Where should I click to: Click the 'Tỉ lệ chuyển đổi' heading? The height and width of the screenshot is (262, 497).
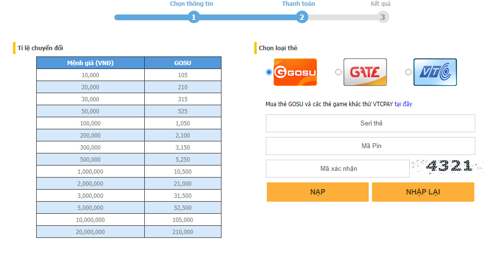pos(40,48)
